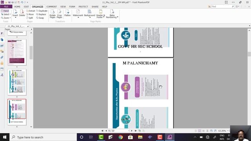Expand the Watermark dropdown arrow
This screenshot has width=251, height=141.
[x=78, y=17]
